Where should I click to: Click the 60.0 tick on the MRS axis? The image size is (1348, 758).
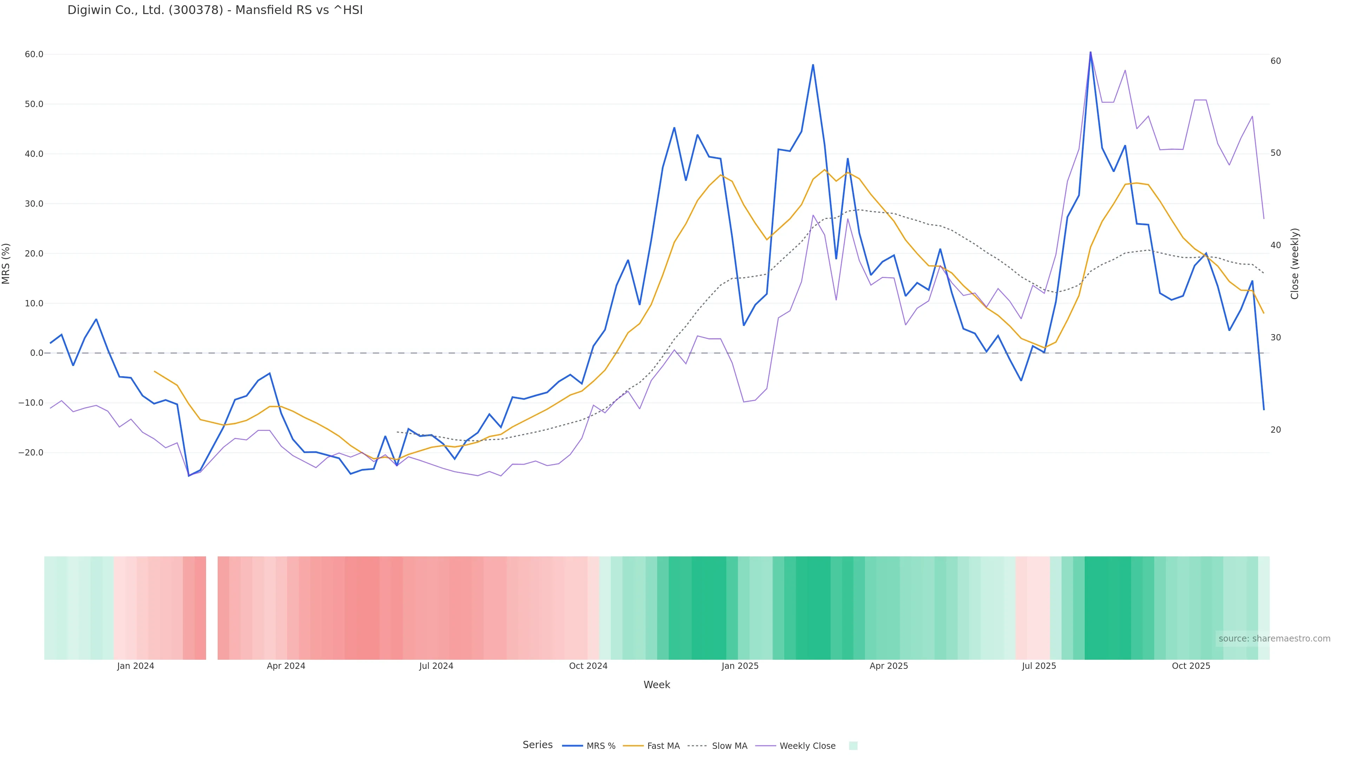(x=33, y=54)
